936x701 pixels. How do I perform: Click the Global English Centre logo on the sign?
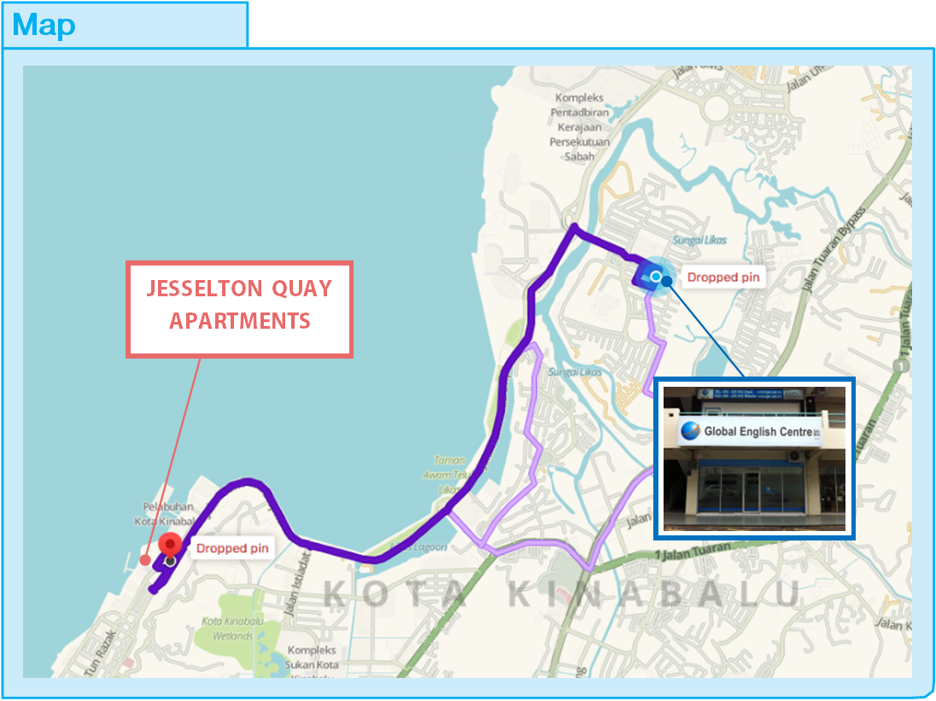tap(690, 431)
